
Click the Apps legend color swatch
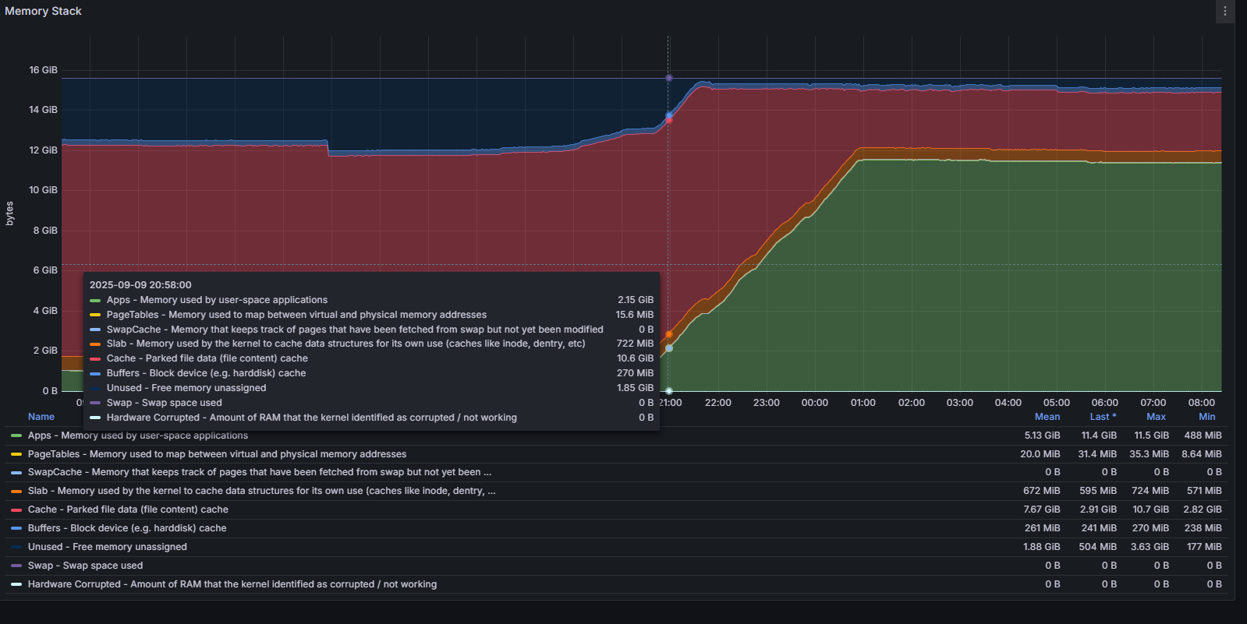coord(16,435)
